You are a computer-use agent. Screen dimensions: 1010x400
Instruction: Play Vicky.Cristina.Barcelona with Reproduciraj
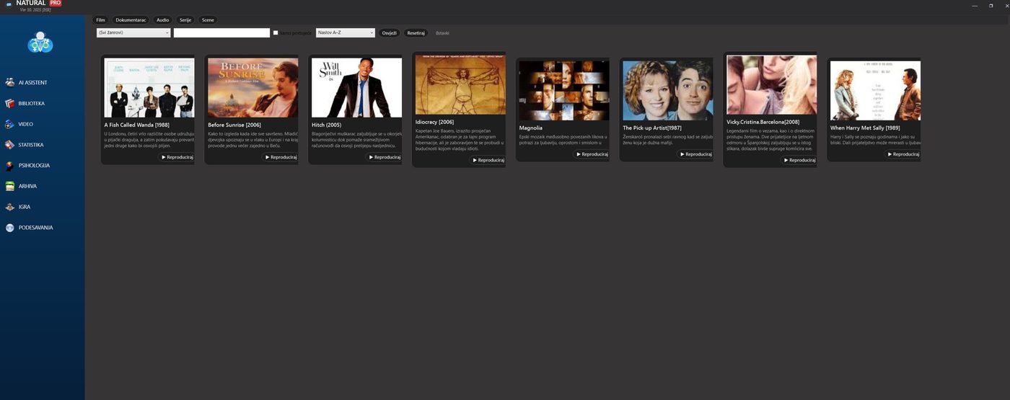pos(799,160)
